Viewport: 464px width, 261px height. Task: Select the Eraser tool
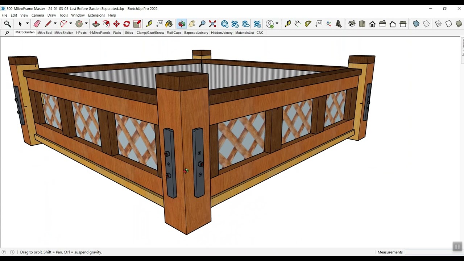(37, 24)
